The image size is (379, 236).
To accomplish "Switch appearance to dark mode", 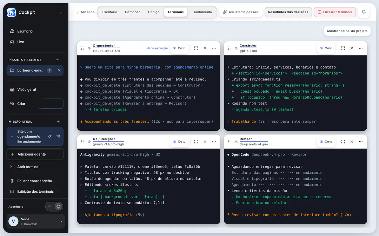I will coord(50,207).
